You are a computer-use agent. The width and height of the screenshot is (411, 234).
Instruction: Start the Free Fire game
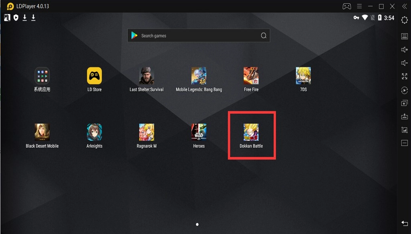251,76
